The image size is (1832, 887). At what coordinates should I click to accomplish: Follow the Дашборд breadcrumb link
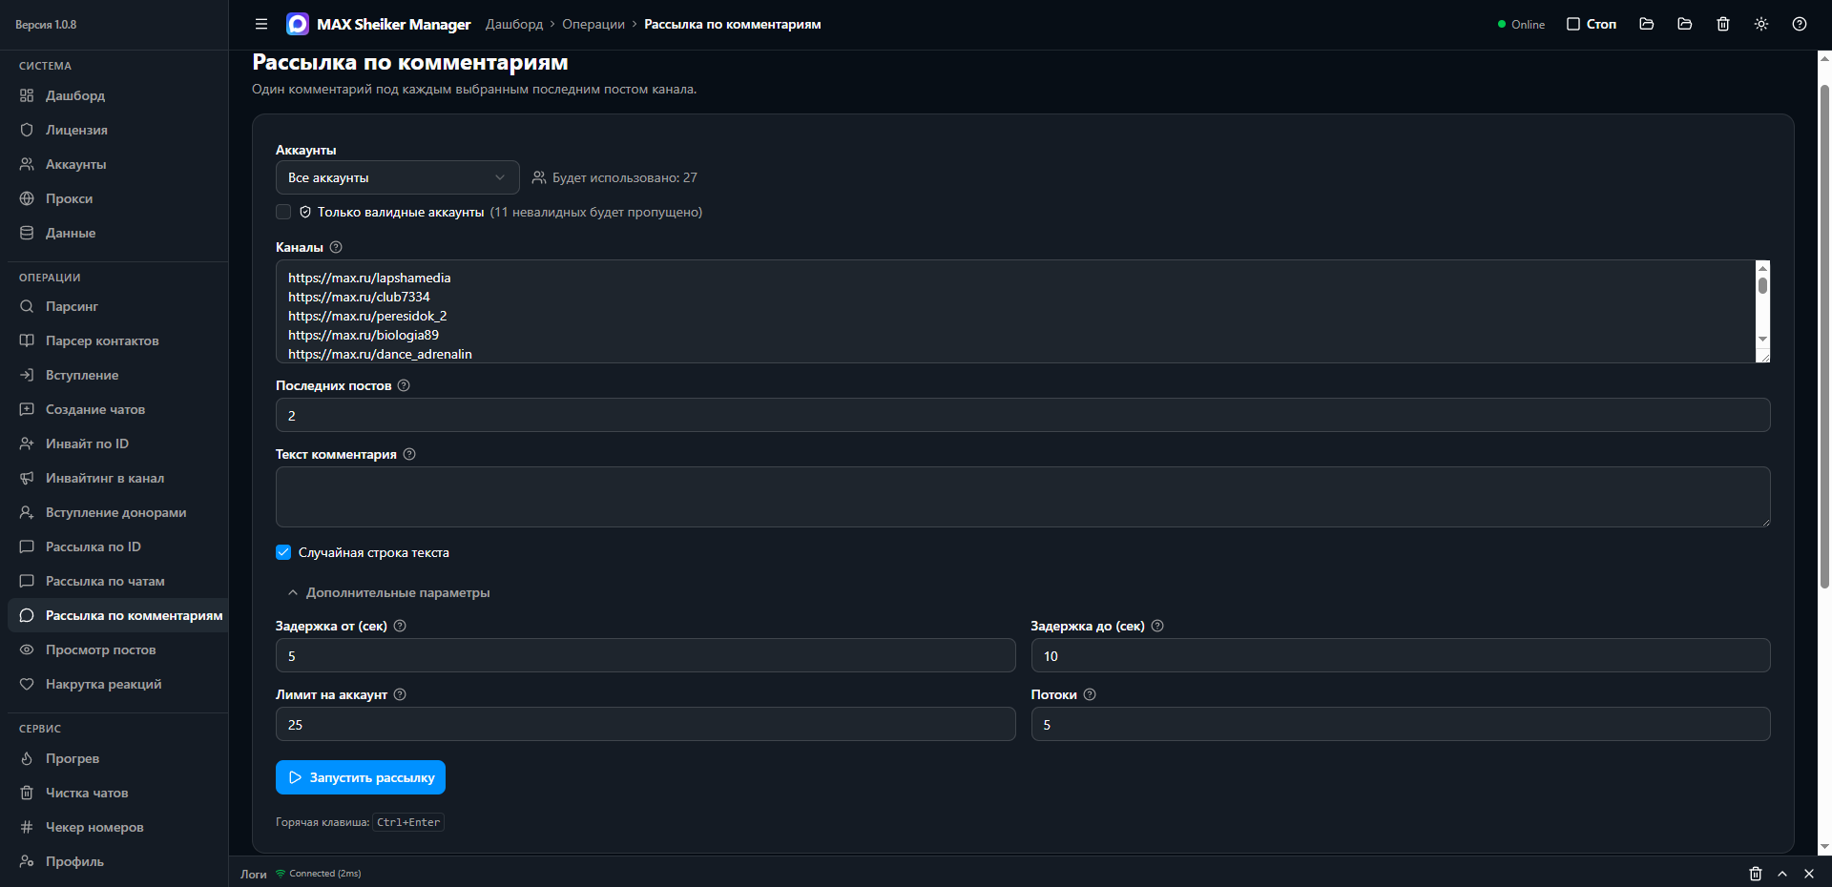coord(514,24)
